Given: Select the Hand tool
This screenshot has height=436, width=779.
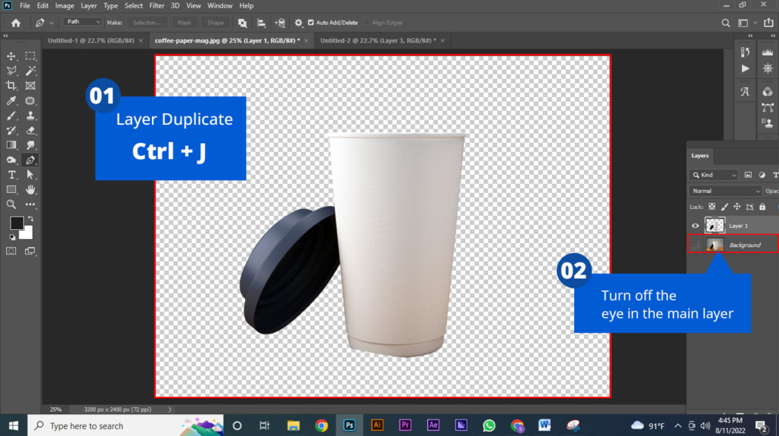Looking at the screenshot, I should point(30,189).
